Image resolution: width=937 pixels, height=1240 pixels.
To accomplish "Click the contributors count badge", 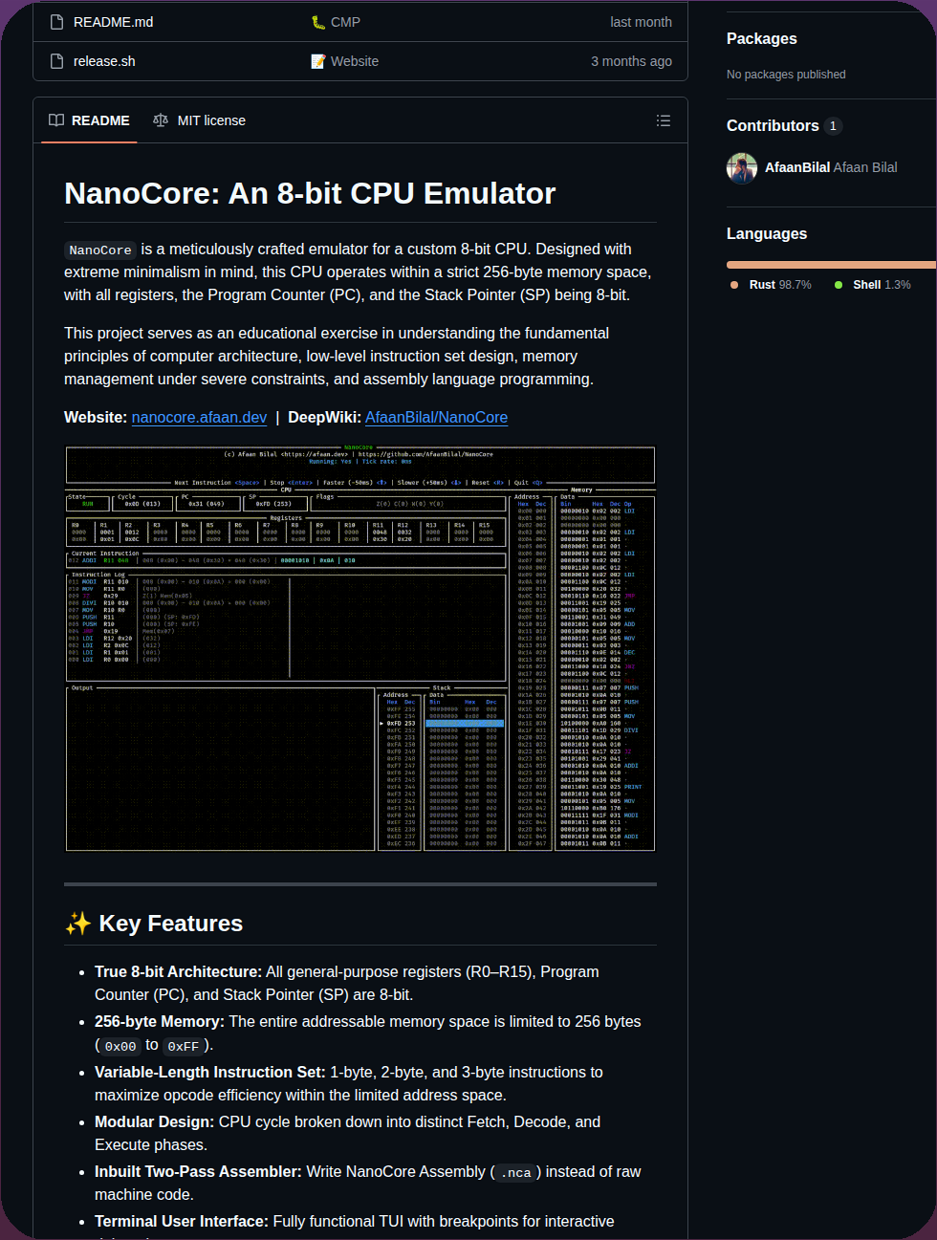I will point(833,126).
